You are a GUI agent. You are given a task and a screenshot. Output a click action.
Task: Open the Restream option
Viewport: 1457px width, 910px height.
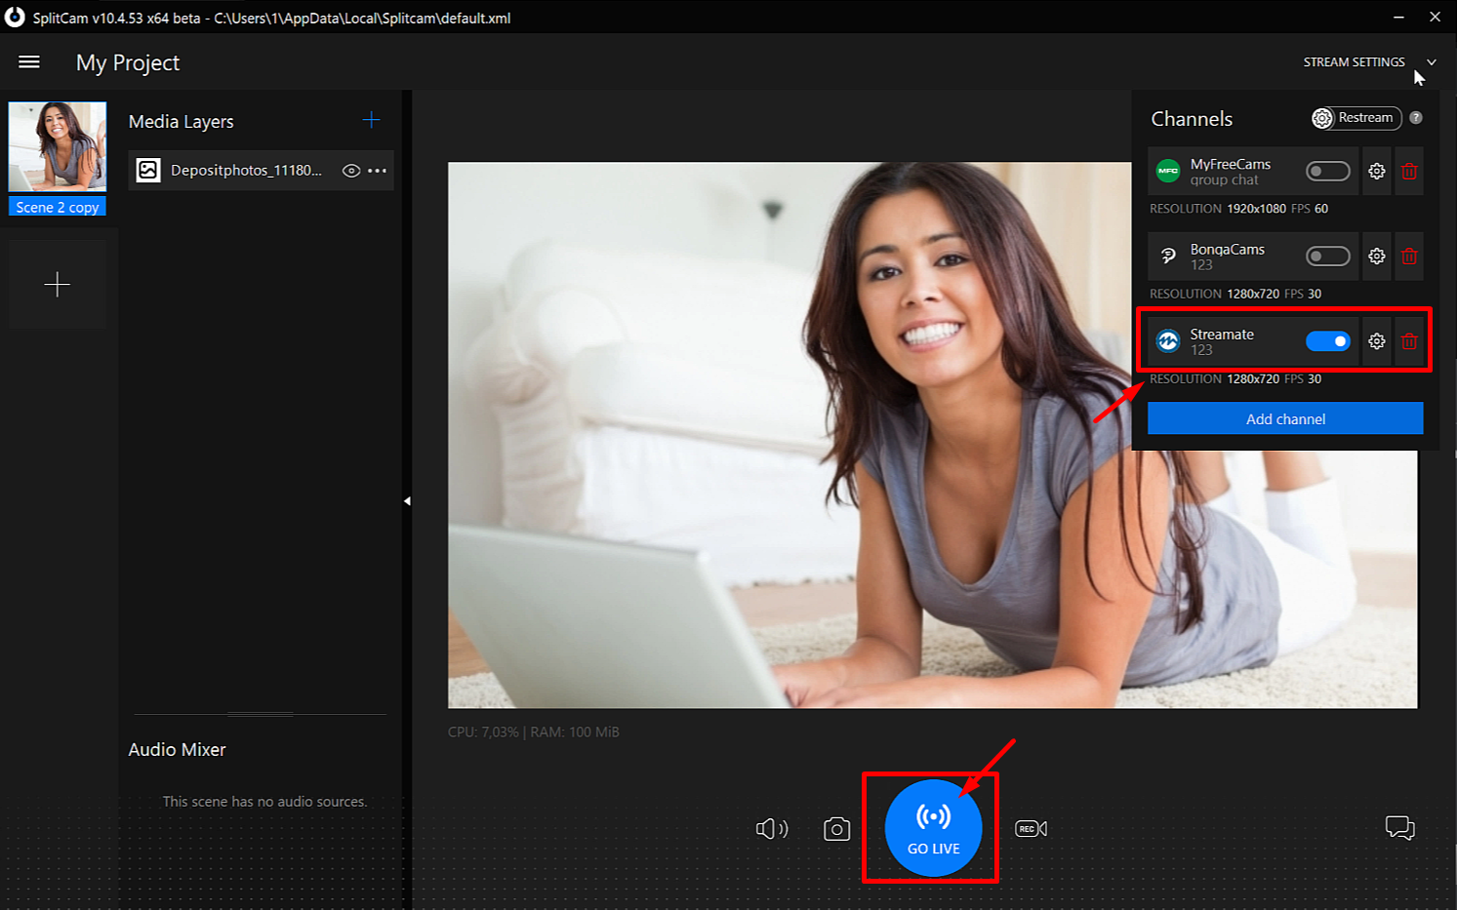point(1356,118)
